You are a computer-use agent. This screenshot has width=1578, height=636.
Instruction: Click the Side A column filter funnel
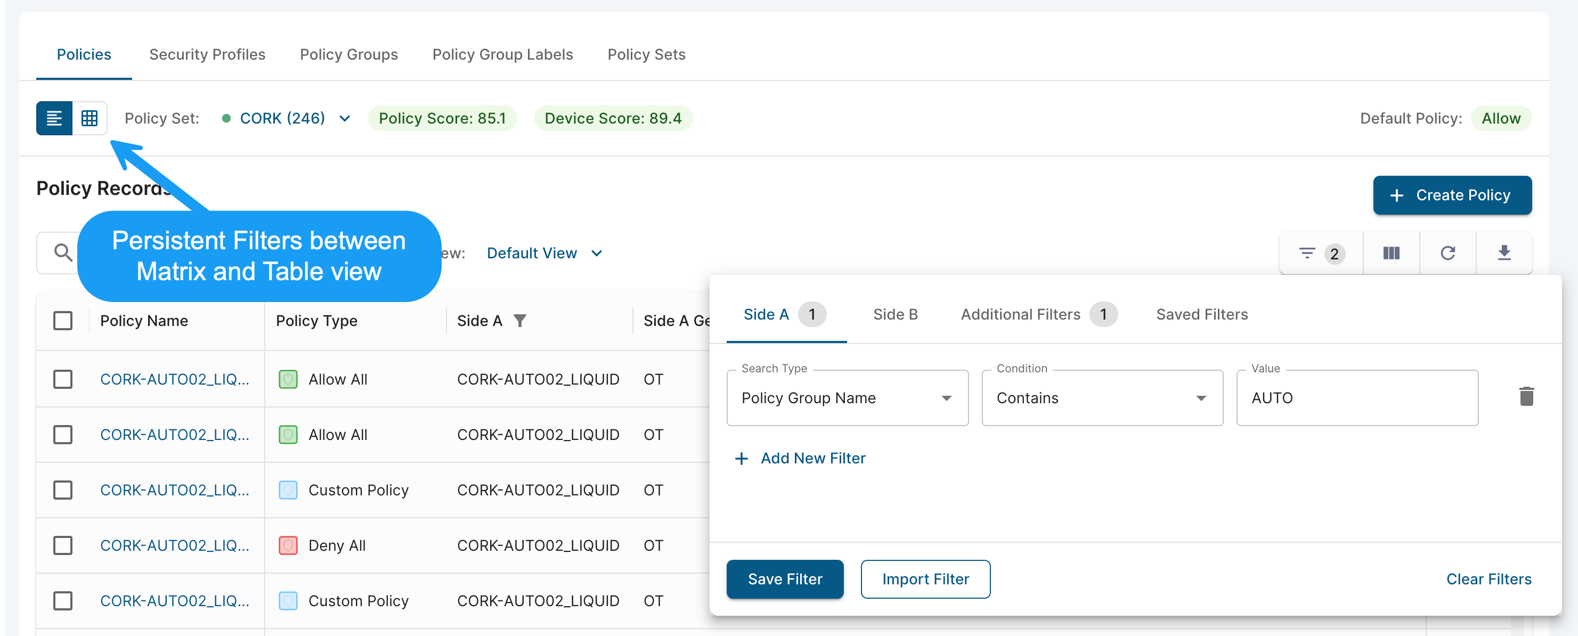coord(519,321)
